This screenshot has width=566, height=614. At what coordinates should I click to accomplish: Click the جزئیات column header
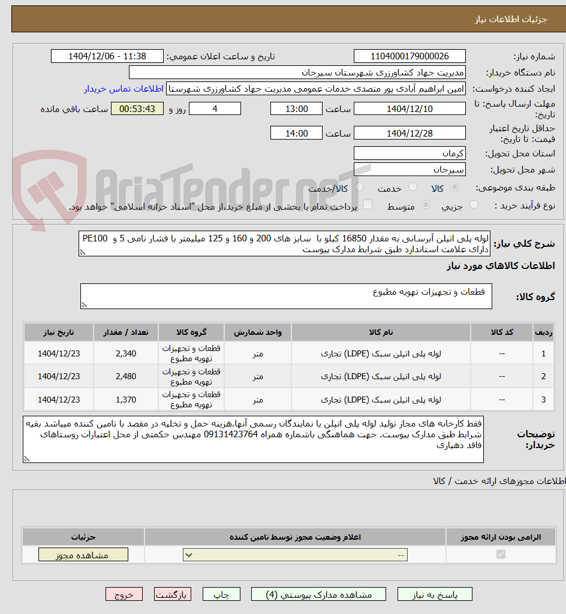pos(83,537)
